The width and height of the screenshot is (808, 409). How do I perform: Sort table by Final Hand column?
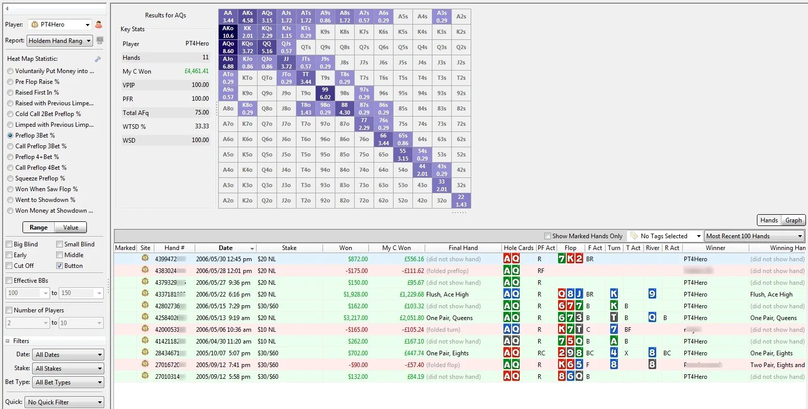[x=463, y=248]
